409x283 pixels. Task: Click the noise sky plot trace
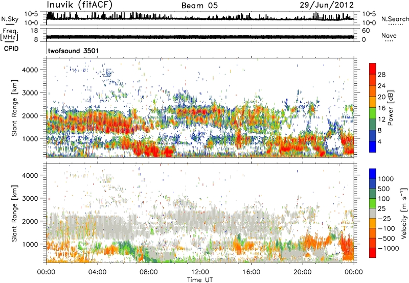pyautogui.click(x=200, y=18)
